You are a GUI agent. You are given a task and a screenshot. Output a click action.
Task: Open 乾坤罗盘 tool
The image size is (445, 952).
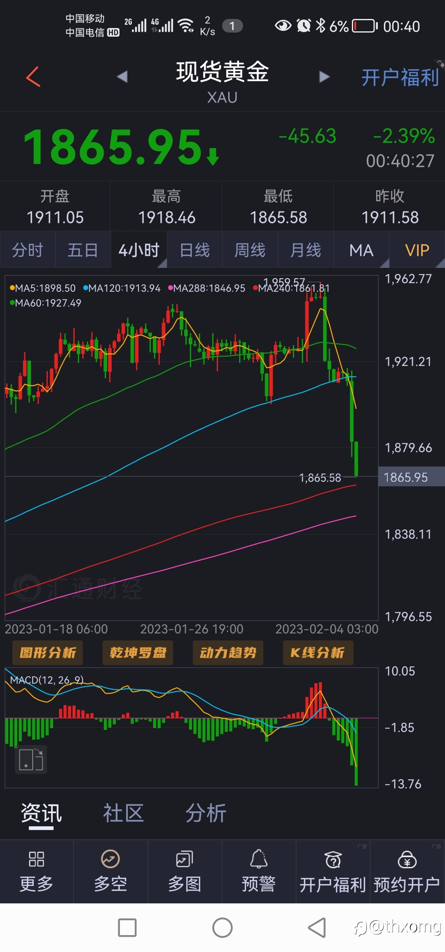(138, 652)
